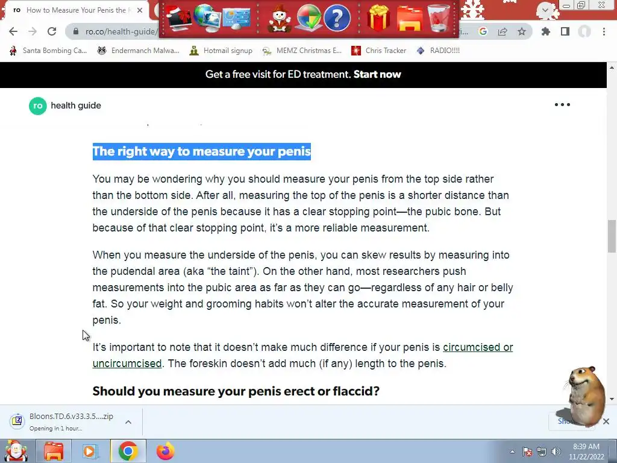Click the page vertical scrollbar thumb
617x463 pixels.
pos(612,236)
